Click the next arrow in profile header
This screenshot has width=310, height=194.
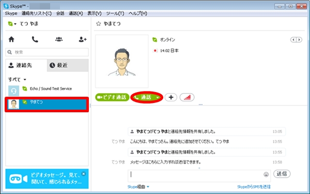299,40
